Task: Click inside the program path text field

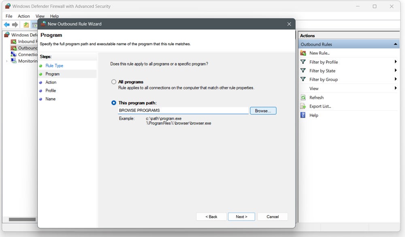Action: click(x=182, y=110)
